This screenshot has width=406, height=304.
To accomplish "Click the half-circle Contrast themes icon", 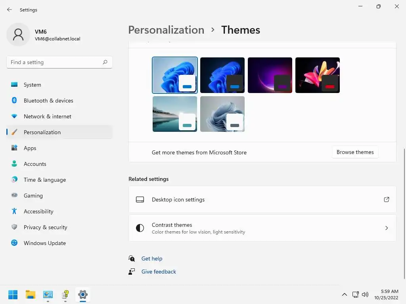I will pyautogui.click(x=140, y=228).
